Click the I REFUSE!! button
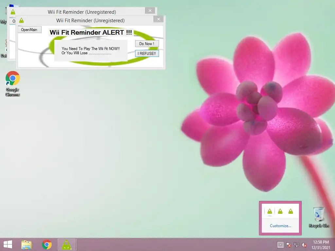Viewport: 335px width, 251px height. tap(147, 53)
